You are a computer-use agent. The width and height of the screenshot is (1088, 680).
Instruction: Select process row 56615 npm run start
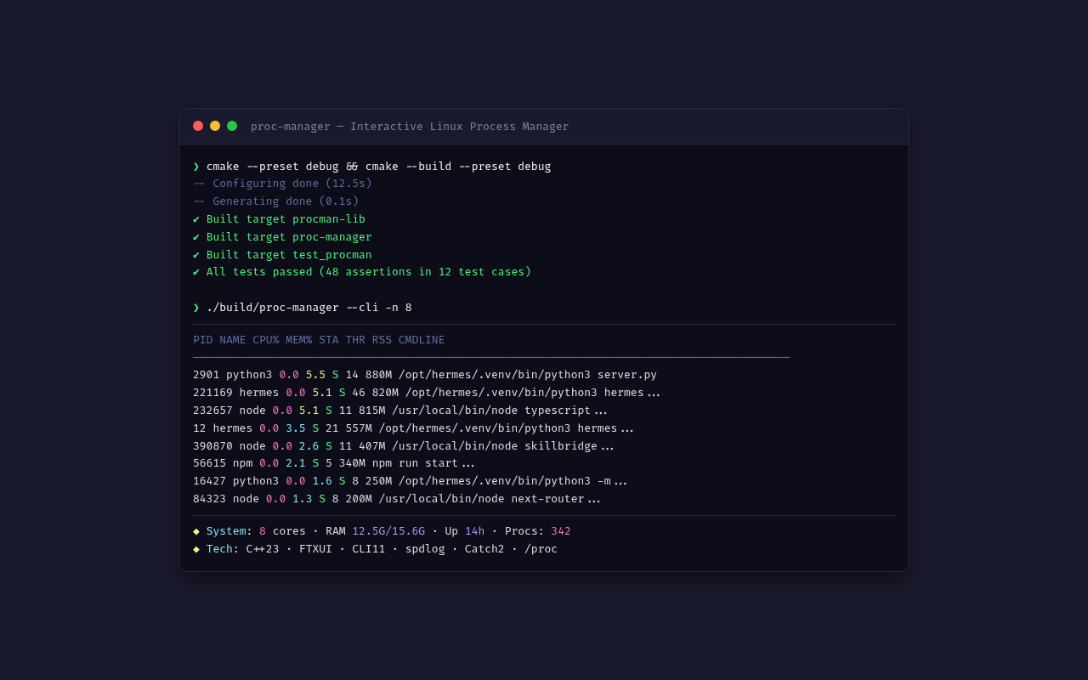pyautogui.click(x=334, y=463)
